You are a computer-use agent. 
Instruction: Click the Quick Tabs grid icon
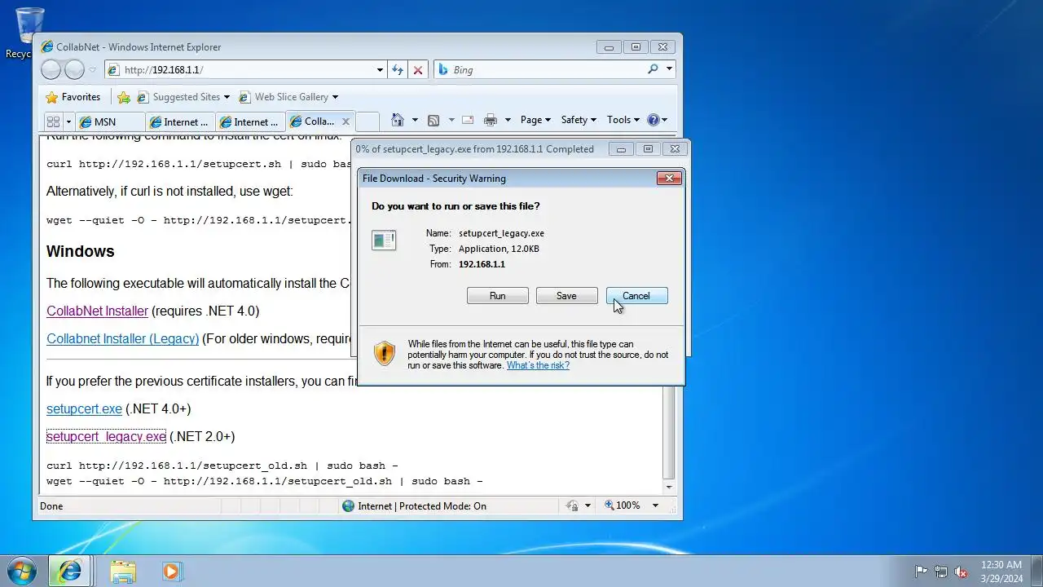click(x=54, y=121)
